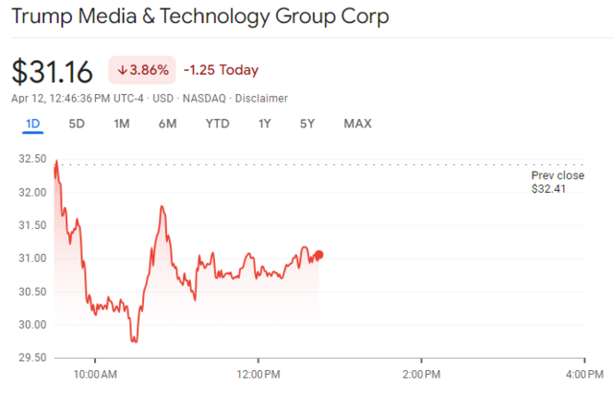Switch to the 1D chart range tab
The image size is (614, 395).
[32, 124]
